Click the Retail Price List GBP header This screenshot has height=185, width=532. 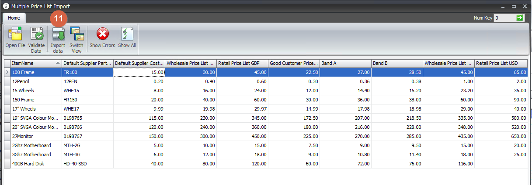[x=242, y=63]
